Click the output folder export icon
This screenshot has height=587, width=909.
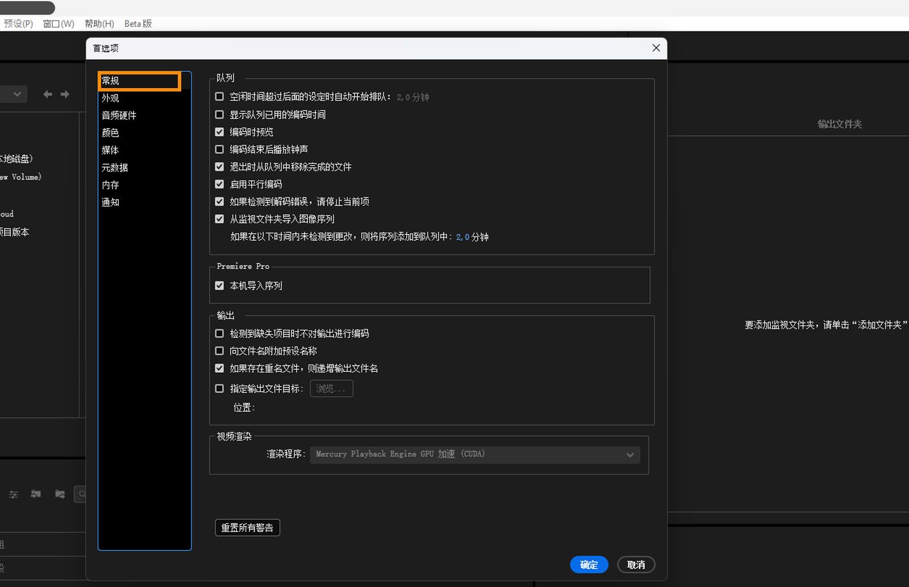[60, 494]
